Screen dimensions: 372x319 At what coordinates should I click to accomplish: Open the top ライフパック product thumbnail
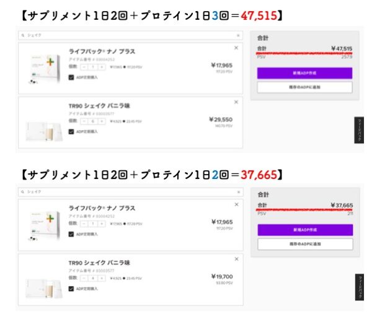pyautogui.click(x=44, y=69)
